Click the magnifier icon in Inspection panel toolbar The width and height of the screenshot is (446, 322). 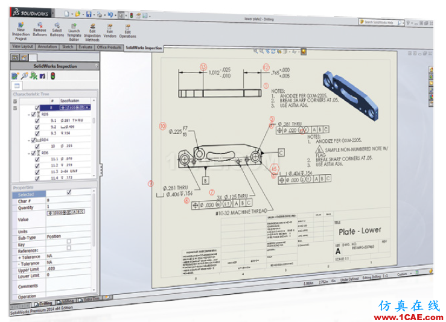pyautogui.click(x=25, y=76)
